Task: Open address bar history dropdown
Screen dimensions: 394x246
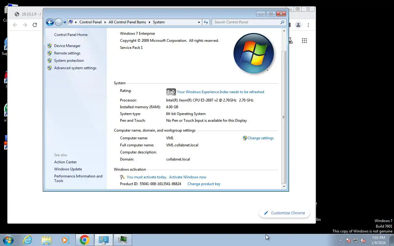Action: click(x=199, y=22)
